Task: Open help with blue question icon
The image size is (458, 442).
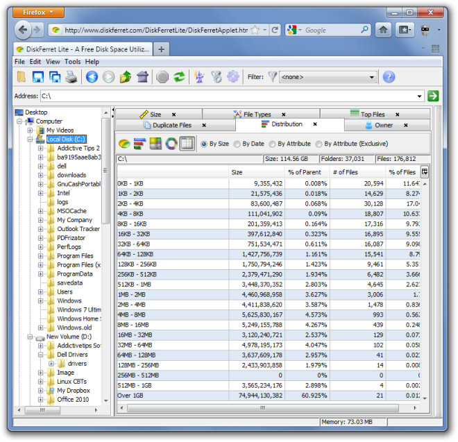Action: [x=389, y=77]
